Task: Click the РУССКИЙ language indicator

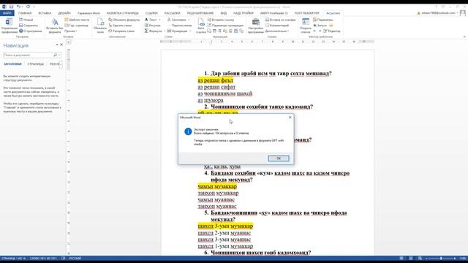Action: point(75,258)
